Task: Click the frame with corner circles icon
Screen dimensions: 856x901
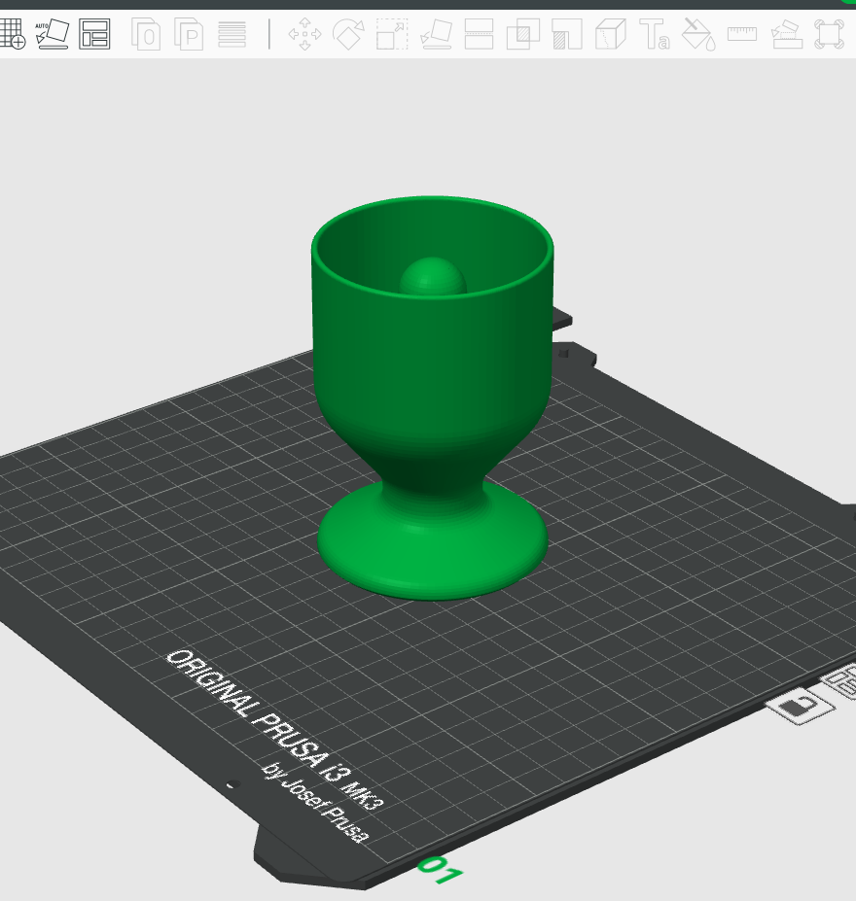Action: click(x=830, y=34)
